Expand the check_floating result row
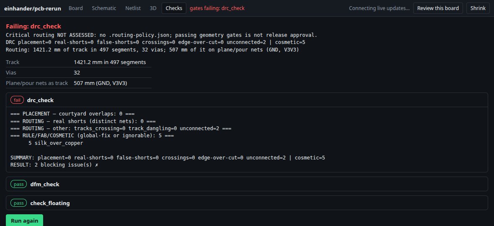The image size is (494, 226). 247,203
